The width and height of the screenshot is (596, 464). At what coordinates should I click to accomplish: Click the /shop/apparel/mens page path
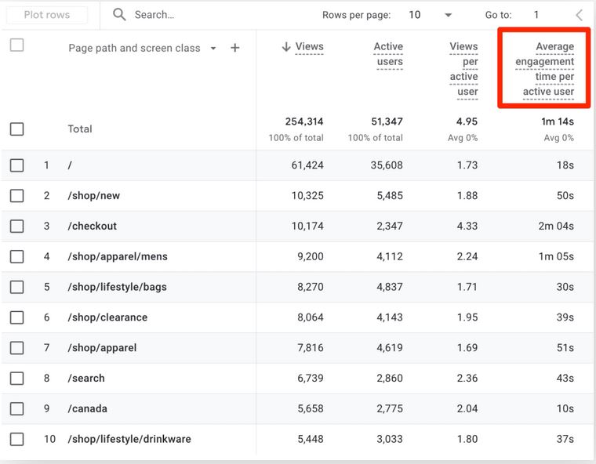pyautogui.click(x=118, y=256)
